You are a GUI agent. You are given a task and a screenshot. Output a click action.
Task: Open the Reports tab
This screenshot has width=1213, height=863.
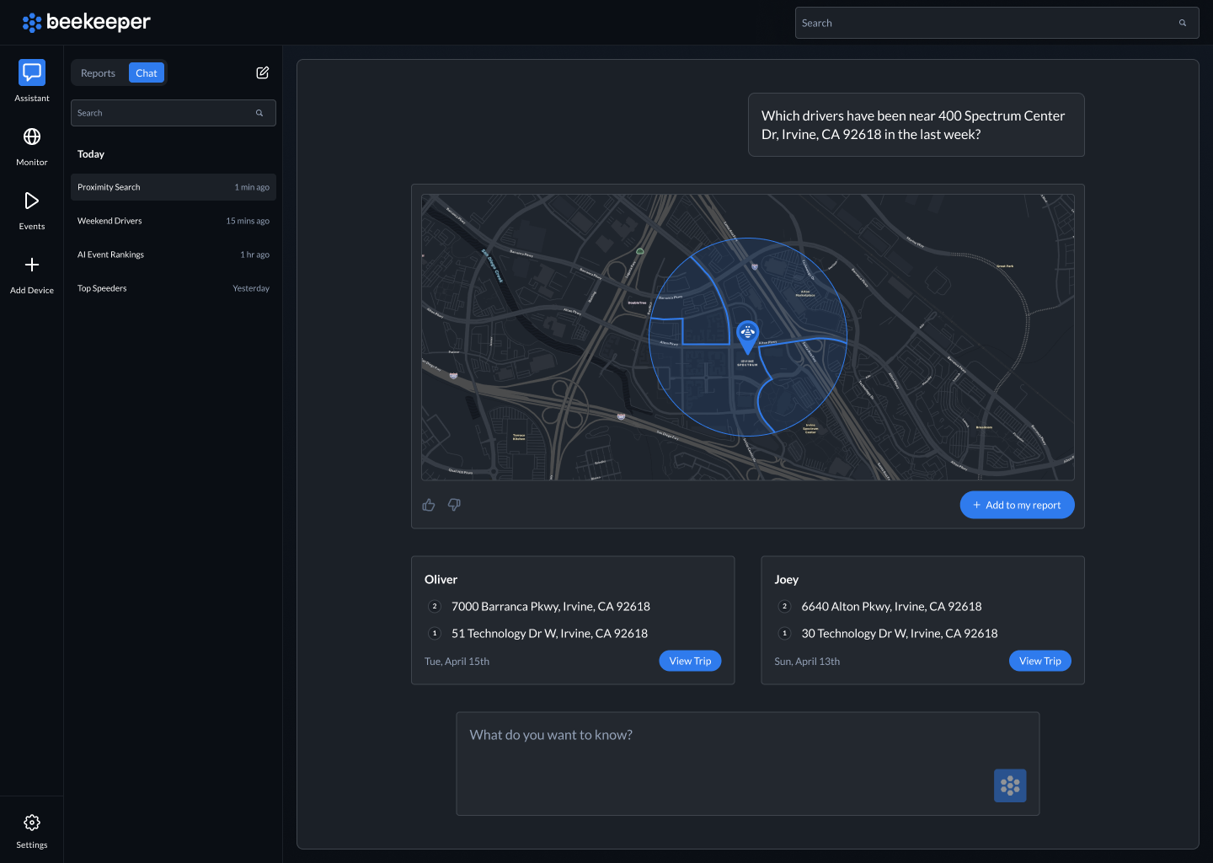pos(97,72)
